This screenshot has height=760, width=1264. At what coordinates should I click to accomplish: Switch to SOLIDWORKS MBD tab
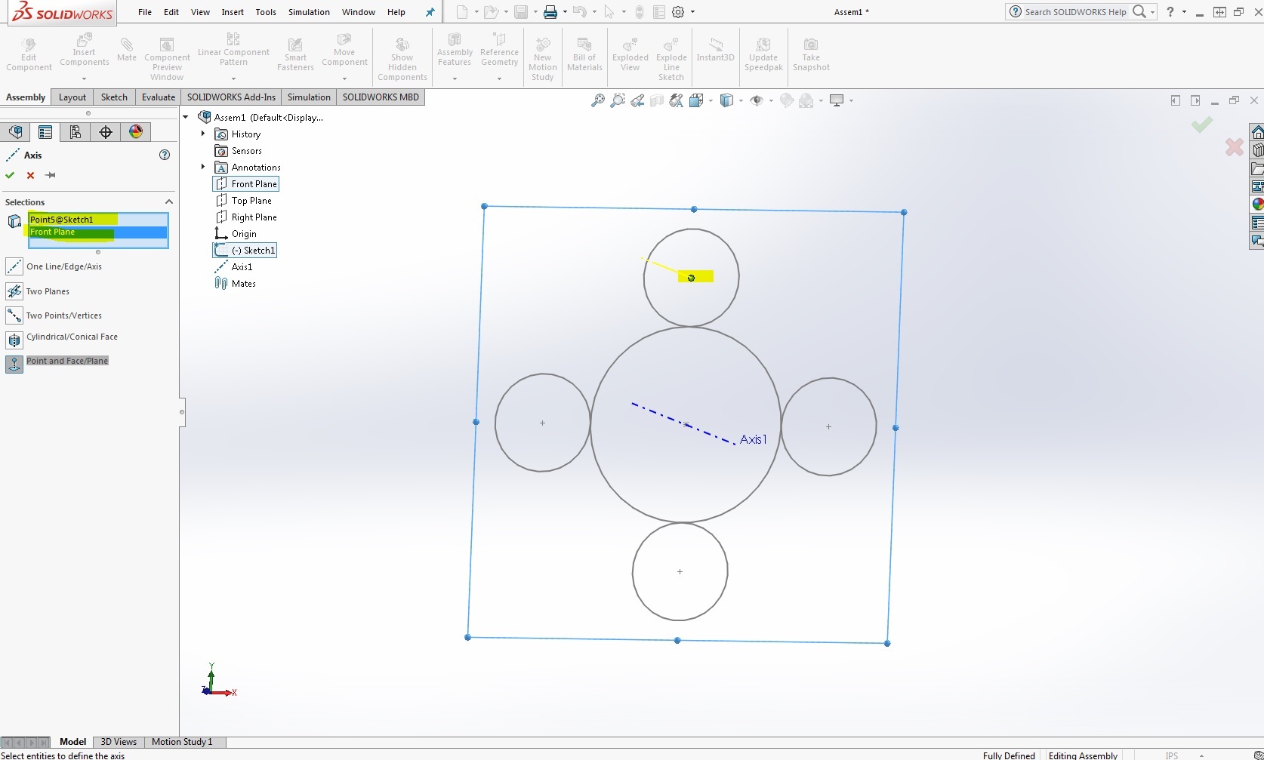point(381,97)
